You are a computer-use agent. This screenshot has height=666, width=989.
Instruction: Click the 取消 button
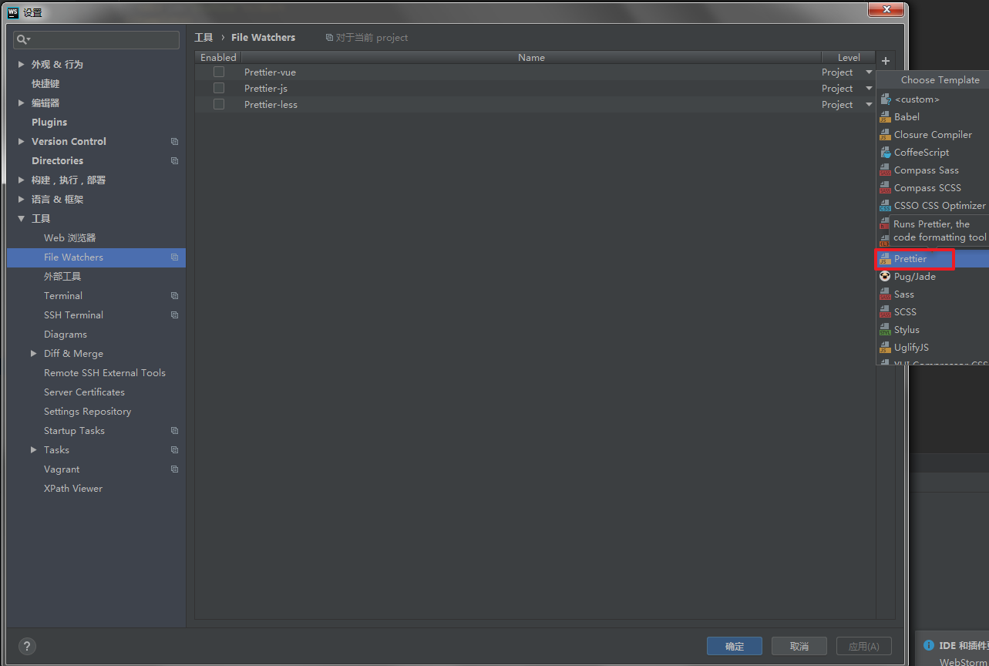coord(799,646)
